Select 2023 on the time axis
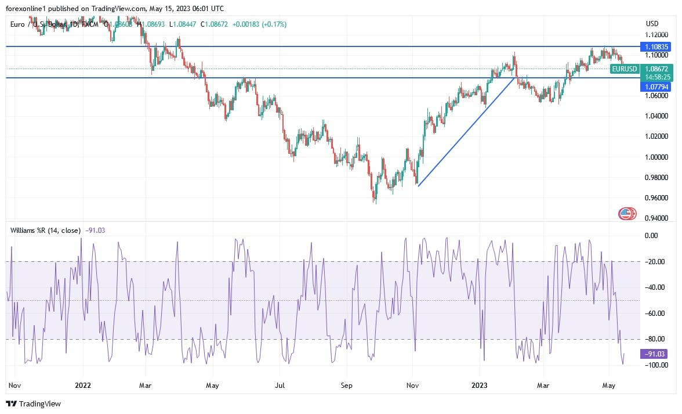The image size is (682, 414). click(x=480, y=385)
